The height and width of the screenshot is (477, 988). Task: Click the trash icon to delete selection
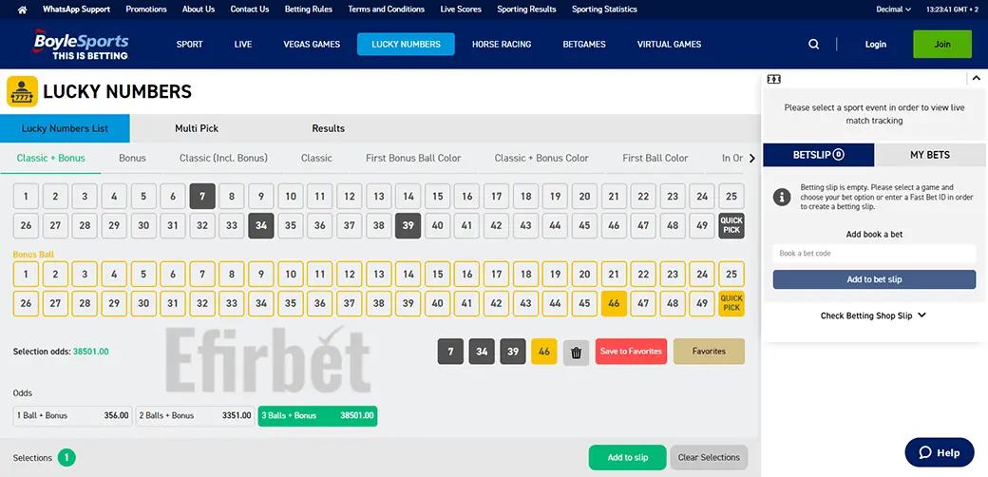[x=576, y=353]
